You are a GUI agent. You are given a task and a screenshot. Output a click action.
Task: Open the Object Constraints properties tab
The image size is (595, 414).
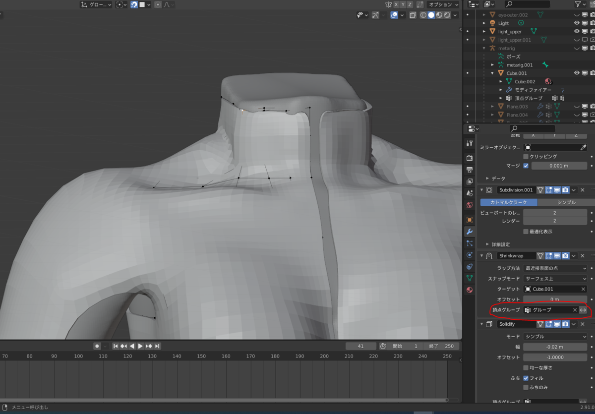tap(470, 267)
